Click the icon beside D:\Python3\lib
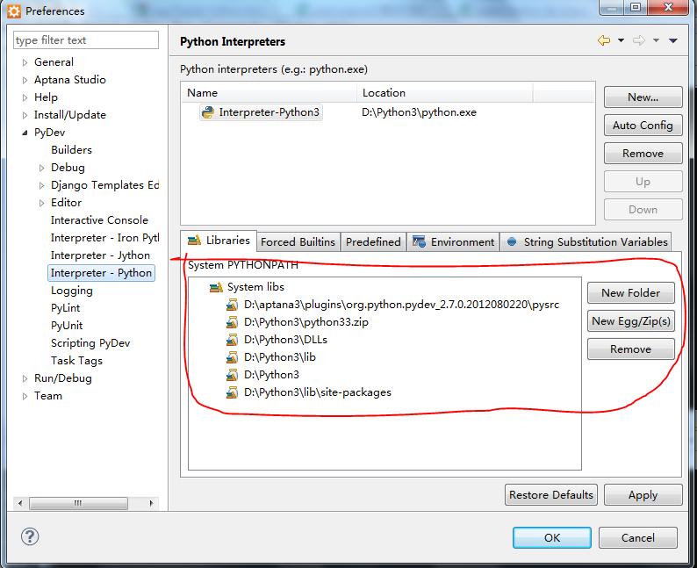The height and width of the screenshot is (568, 697). pyautogui.click(x=232, y=357)
